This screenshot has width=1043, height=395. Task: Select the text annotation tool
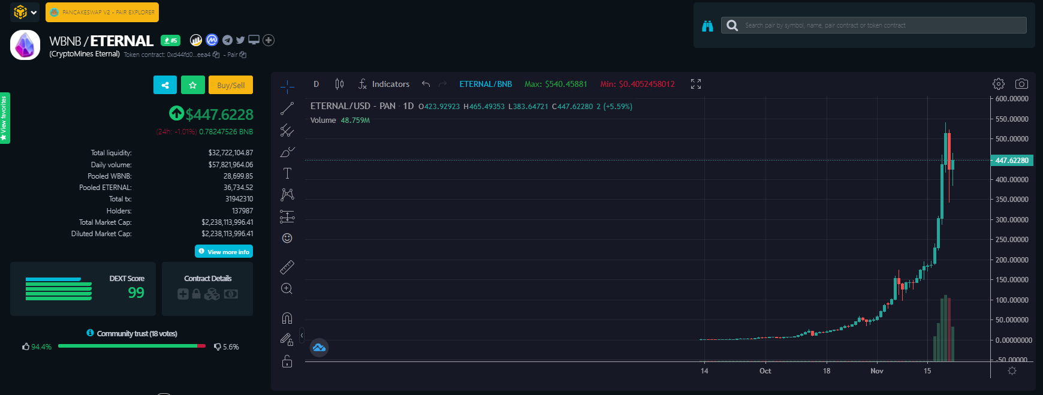287,173
